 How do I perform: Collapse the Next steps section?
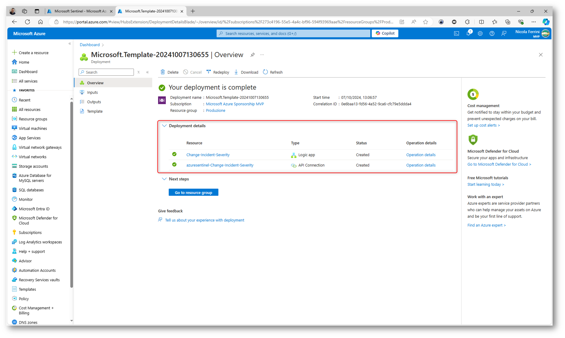tap(164, 179)
